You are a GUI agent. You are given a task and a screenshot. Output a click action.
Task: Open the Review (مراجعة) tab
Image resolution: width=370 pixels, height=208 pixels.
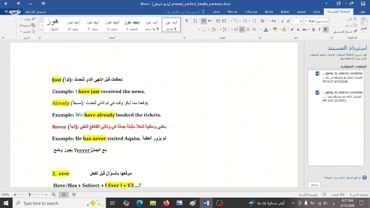[232, 12]
